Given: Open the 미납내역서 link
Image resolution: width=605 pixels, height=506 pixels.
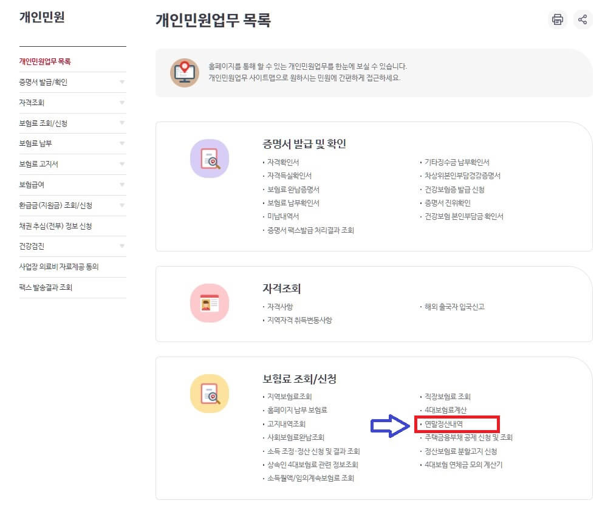Looking at the screenshot, I should (283, 216).
